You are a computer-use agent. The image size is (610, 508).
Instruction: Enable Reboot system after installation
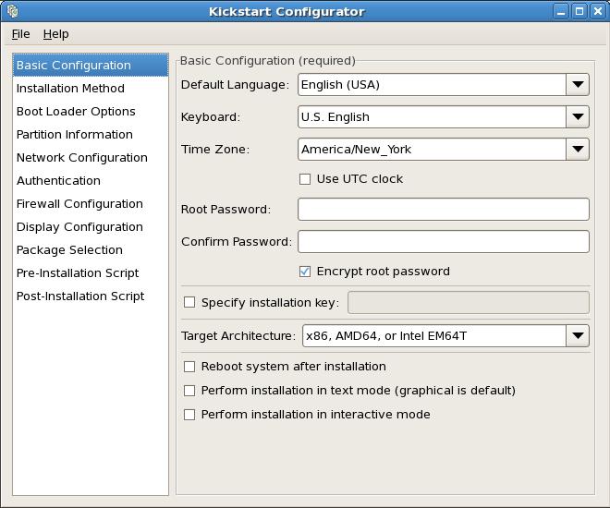pyautogui.click(x=190, y=367)
